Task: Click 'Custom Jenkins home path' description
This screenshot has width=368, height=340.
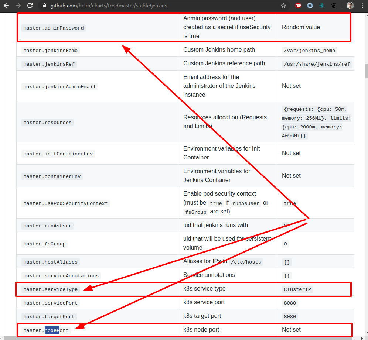Action: point(219,50)
